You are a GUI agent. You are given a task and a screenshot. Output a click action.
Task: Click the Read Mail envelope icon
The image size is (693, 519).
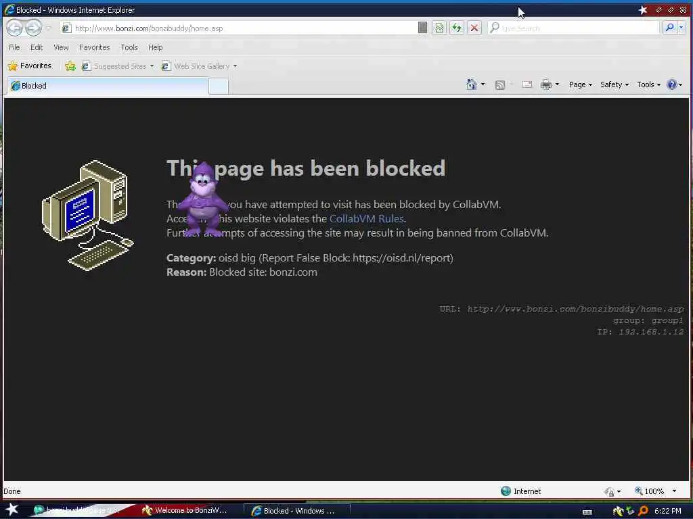tap(527, 84)
